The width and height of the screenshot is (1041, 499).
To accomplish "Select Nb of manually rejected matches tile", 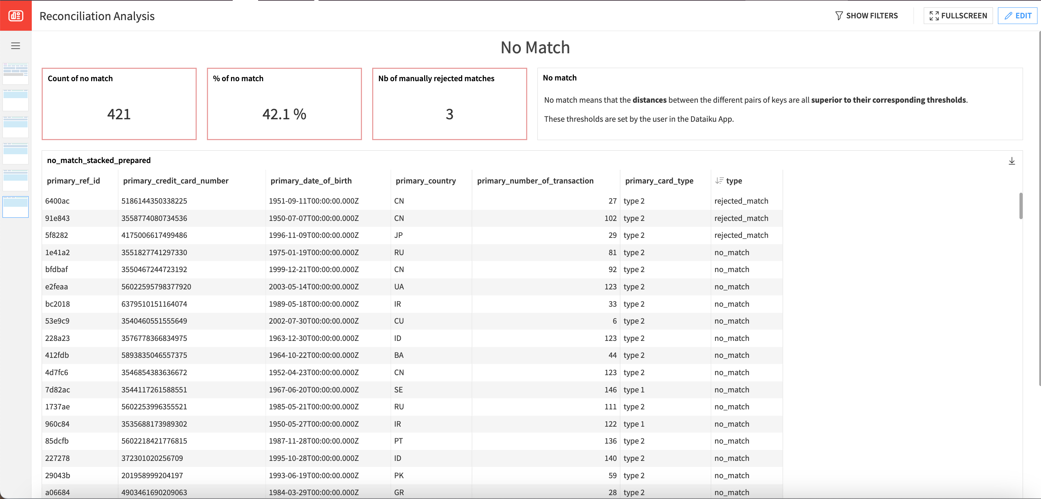I will (450, 104).
